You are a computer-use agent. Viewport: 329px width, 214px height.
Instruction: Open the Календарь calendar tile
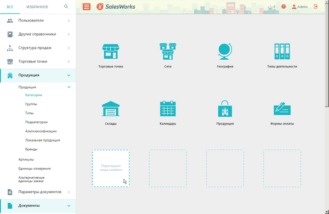[x=168, y=113]
